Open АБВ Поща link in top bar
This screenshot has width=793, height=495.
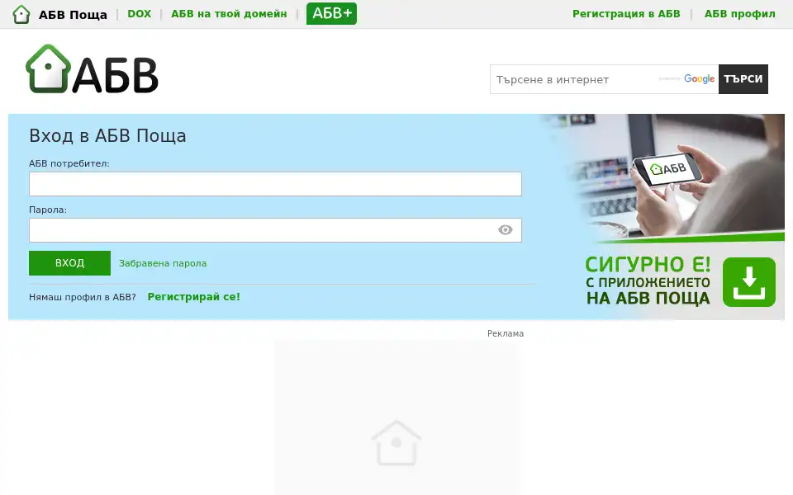point(73,15)
